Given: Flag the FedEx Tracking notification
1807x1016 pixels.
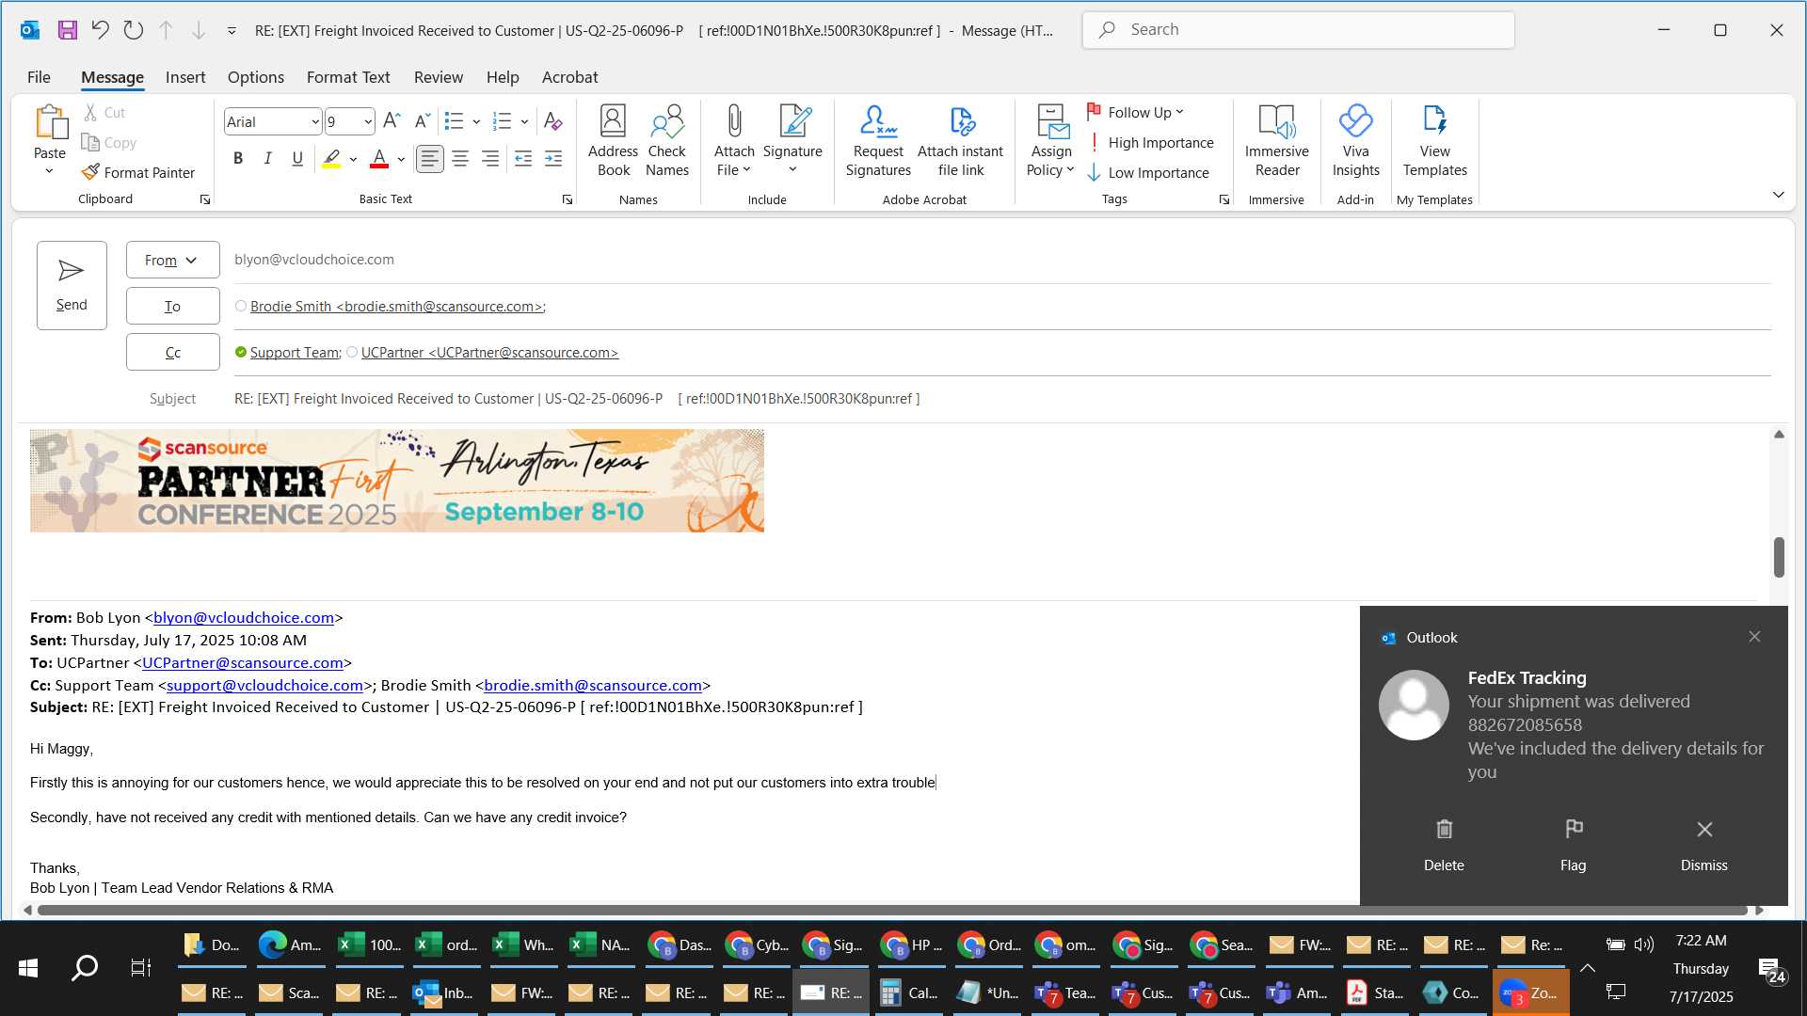Looking at the screenshot, I should tap(1574, 844).
